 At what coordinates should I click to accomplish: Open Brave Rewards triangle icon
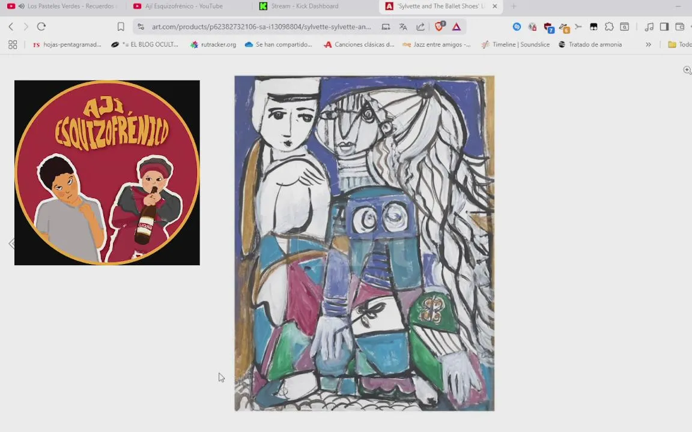(x=457, y=27)
